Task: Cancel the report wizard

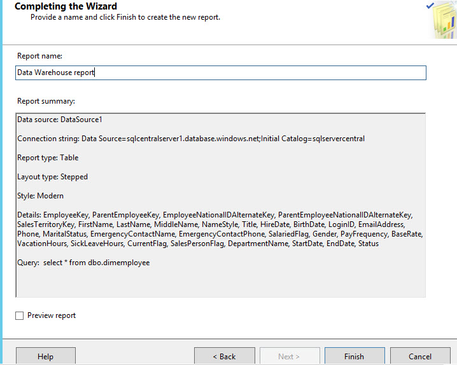Action: click(x=419, y=356)
